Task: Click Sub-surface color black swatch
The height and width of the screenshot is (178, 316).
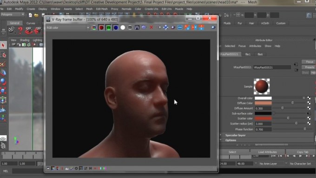Action: coord(263,113)
